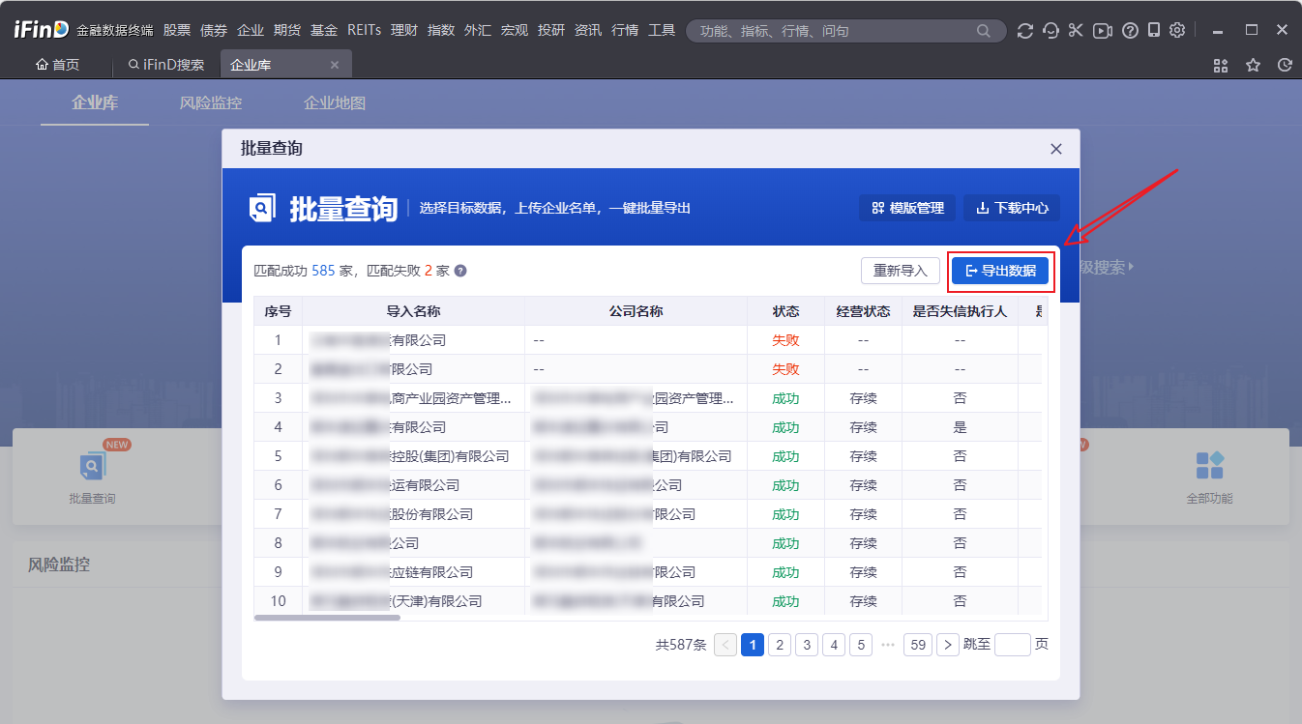Click the help question mark icon
Viewport: 1302px width, 724px height.
tap(1130, 31)
